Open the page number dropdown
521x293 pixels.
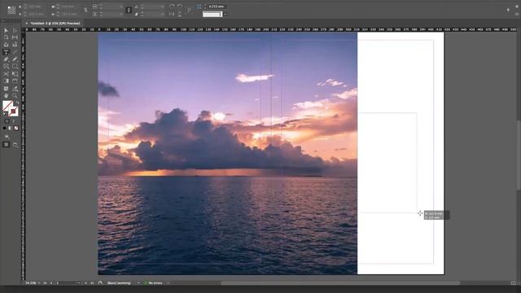click(x=79, y=283)
